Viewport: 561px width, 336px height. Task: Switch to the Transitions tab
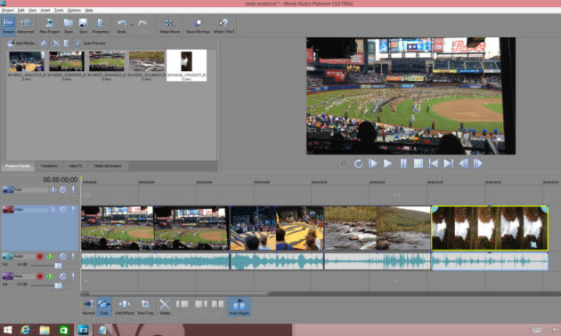pyautogui.click(x=49, y=166)
